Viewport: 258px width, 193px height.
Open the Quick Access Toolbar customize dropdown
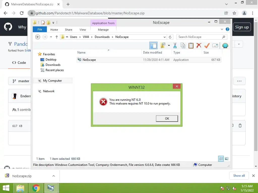(x=53, y=23)
